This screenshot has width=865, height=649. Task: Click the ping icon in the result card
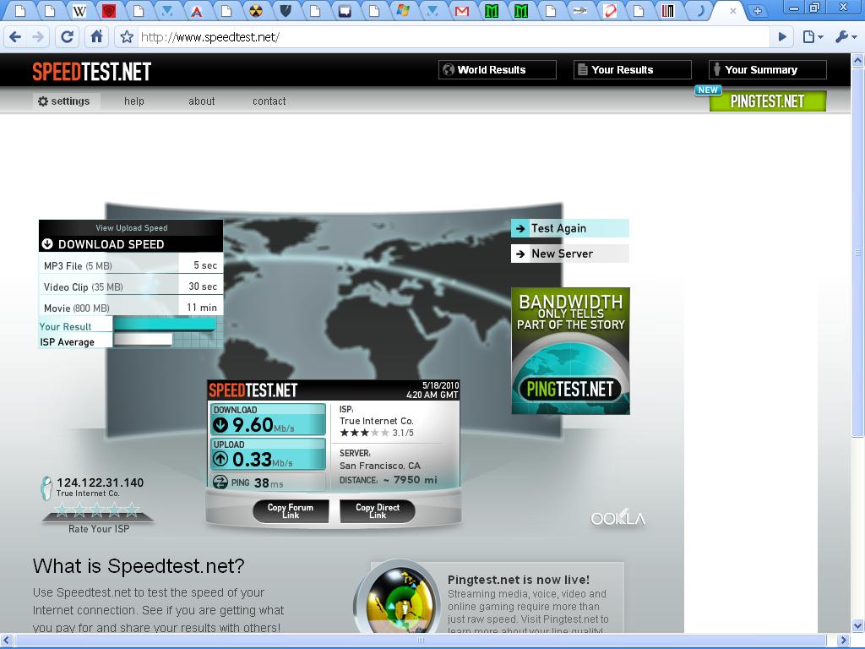coord(220,483)
